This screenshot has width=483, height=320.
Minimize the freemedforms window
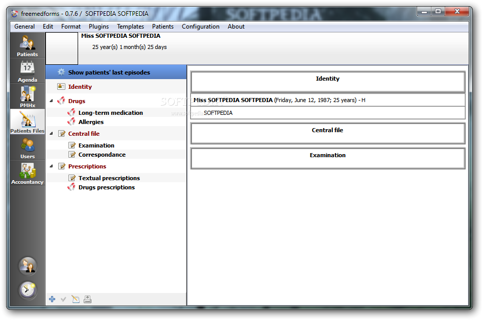(x=424, y=12)
